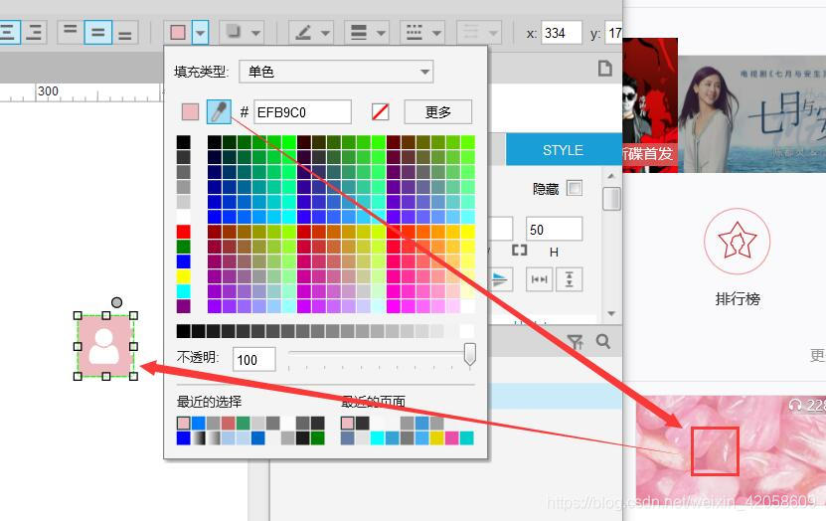Click the 更多 more colors button
This screenshot has height=521, width=826.
click(437, 111)
